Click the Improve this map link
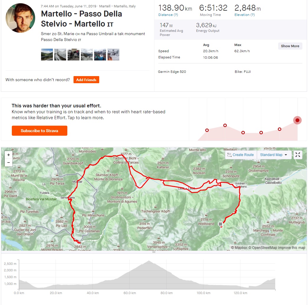This screenshot has width=308, height=305. tap(291, 248)
